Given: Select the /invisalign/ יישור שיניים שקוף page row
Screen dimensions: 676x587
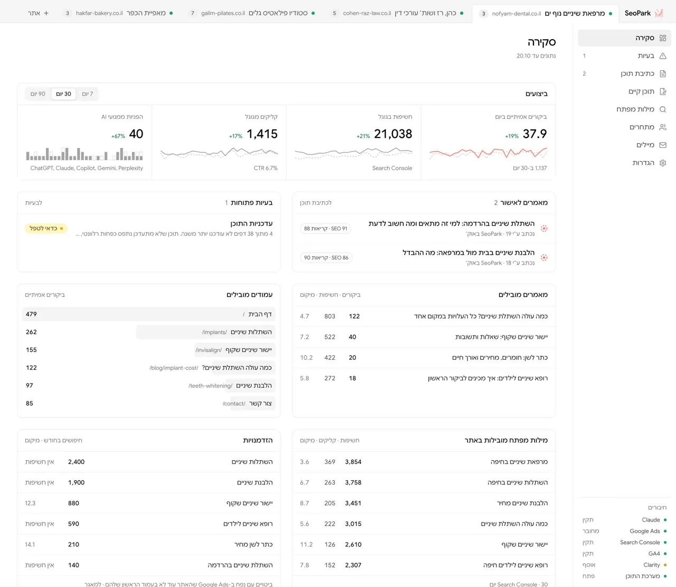Looking at the screenshot, I should pyautogui.click(x=149, y=350).
